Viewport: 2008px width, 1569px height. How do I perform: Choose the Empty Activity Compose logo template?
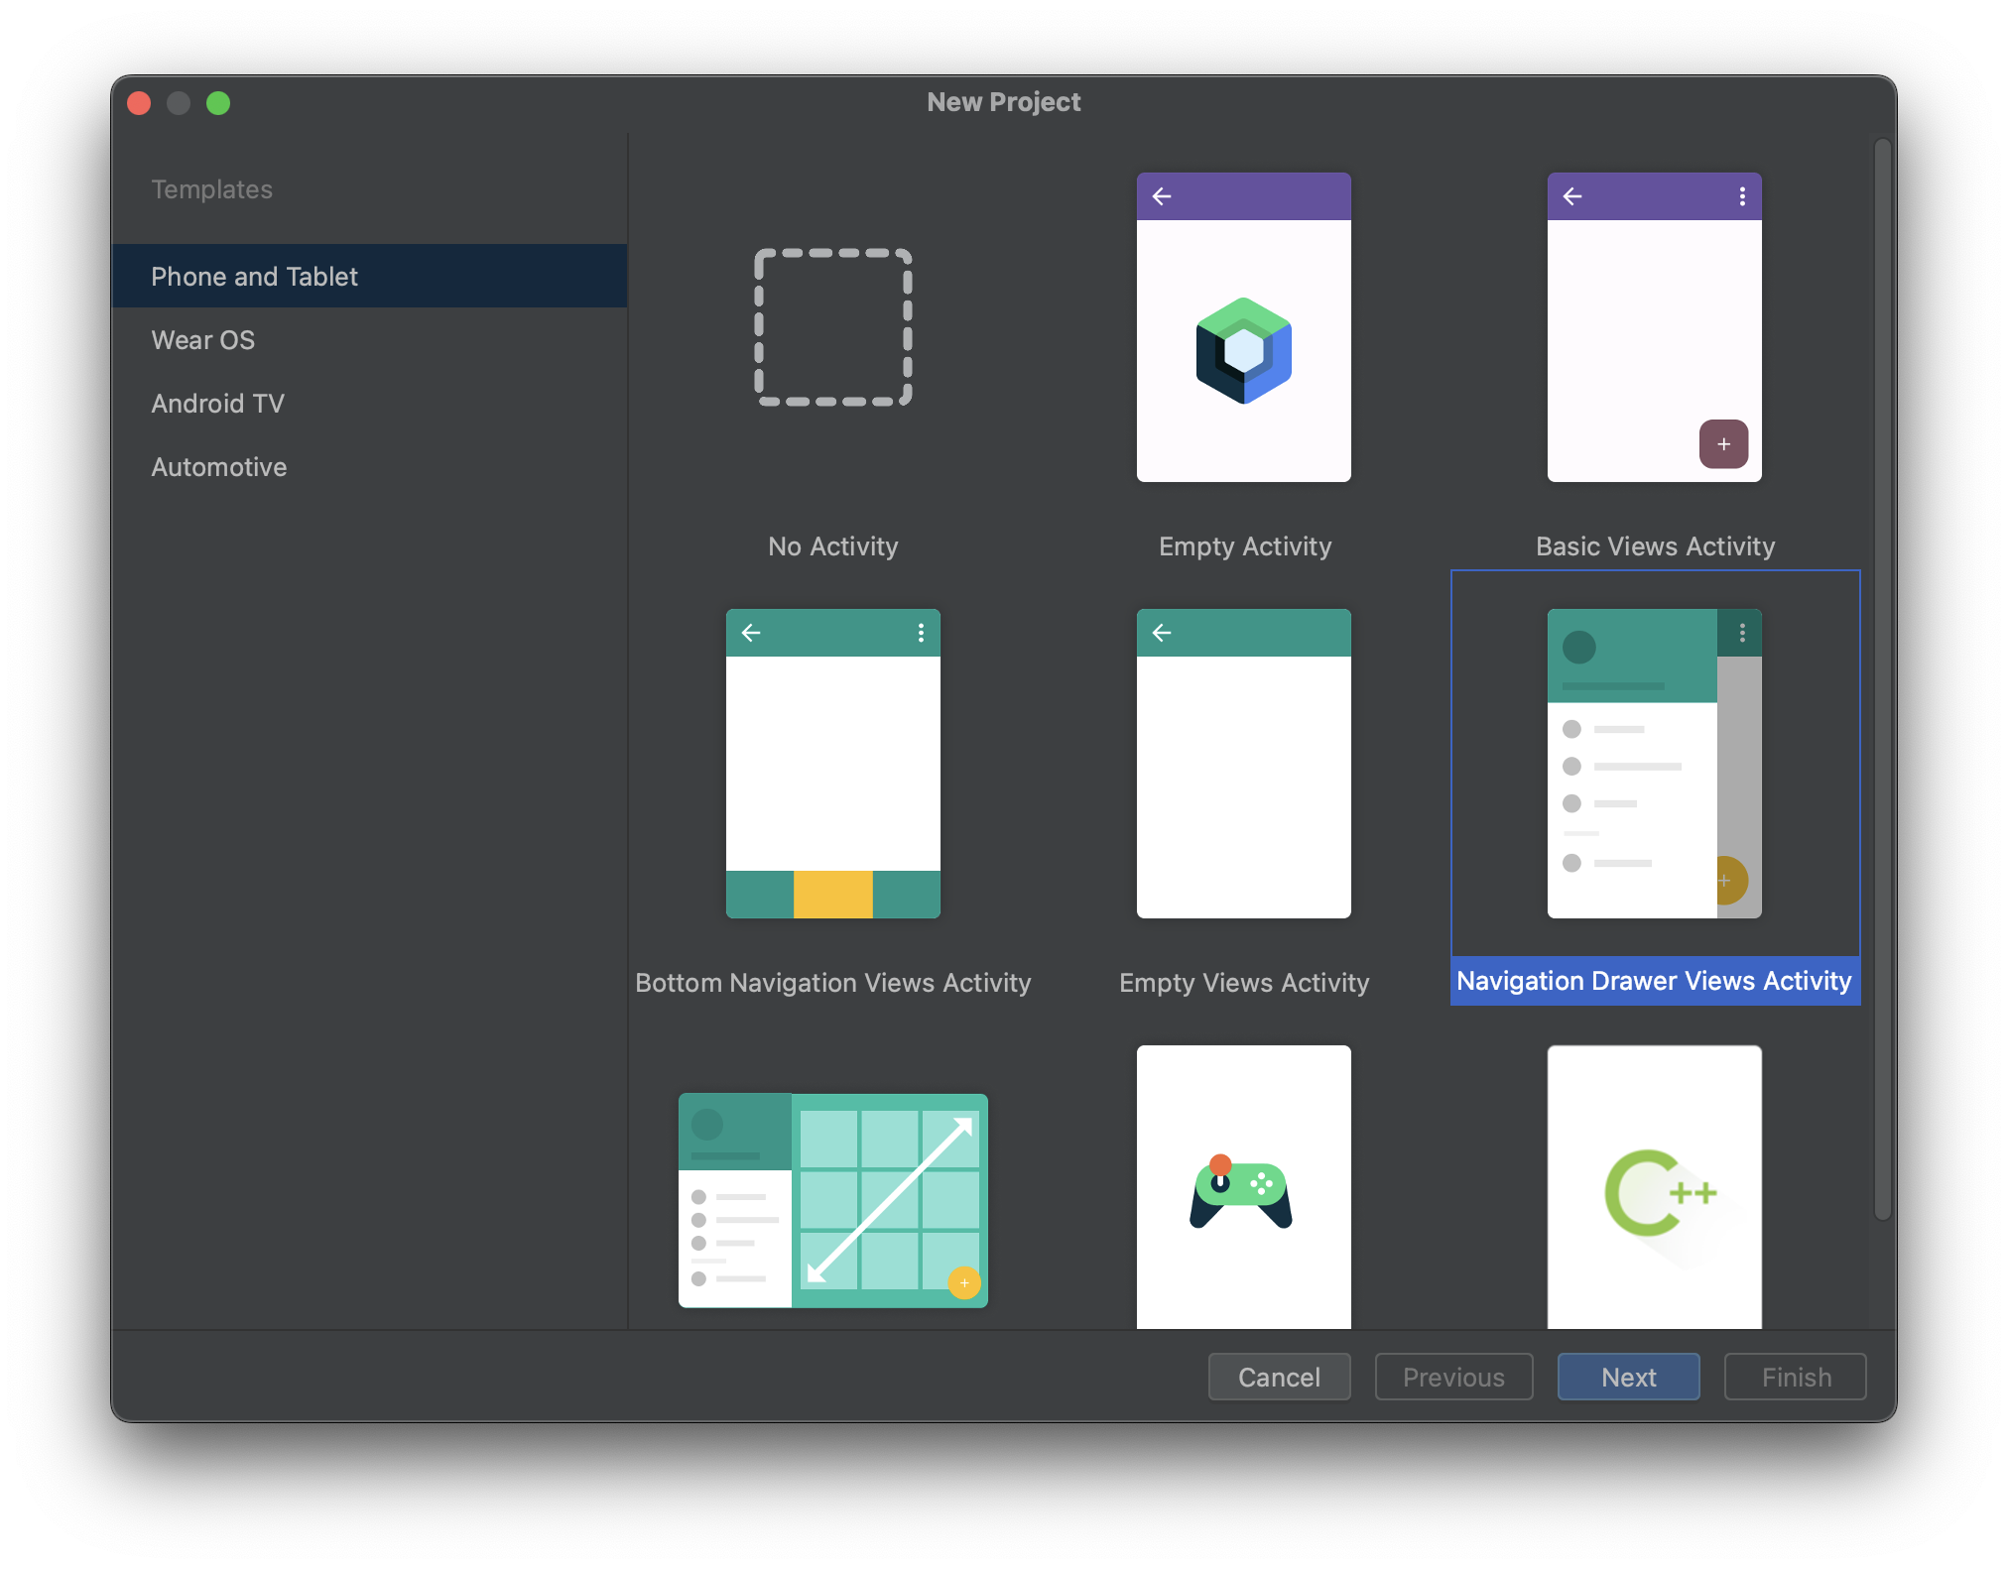[x=1243, y=327]
